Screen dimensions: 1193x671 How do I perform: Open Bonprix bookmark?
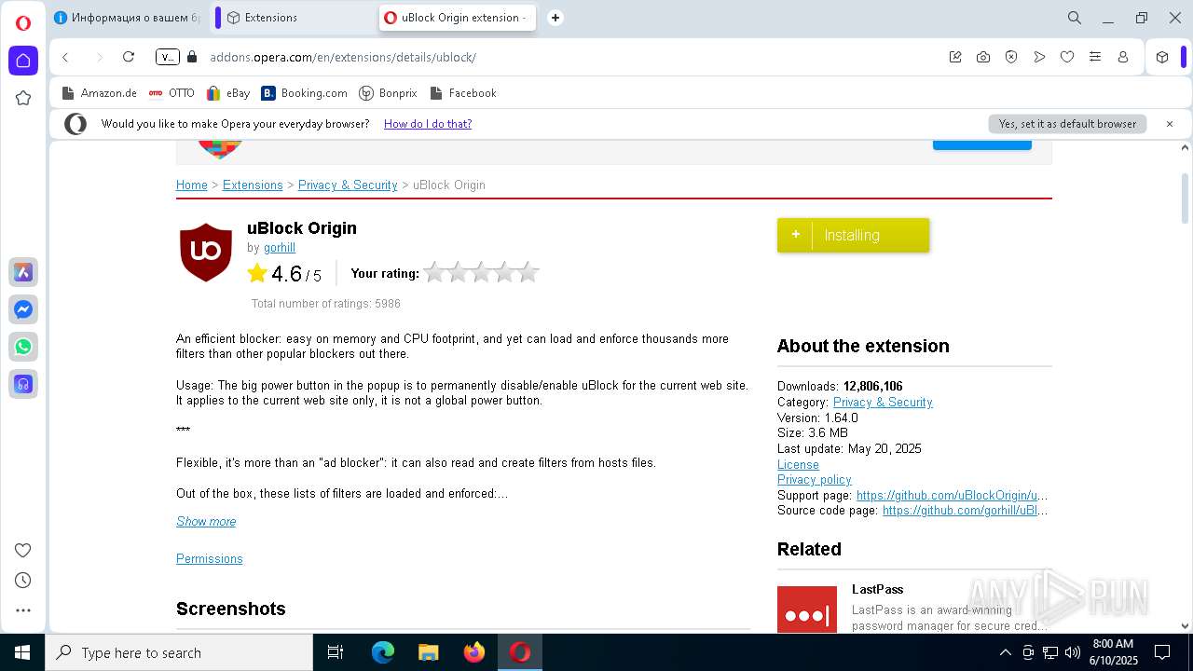pyautogui.click(x=388, y=93)
